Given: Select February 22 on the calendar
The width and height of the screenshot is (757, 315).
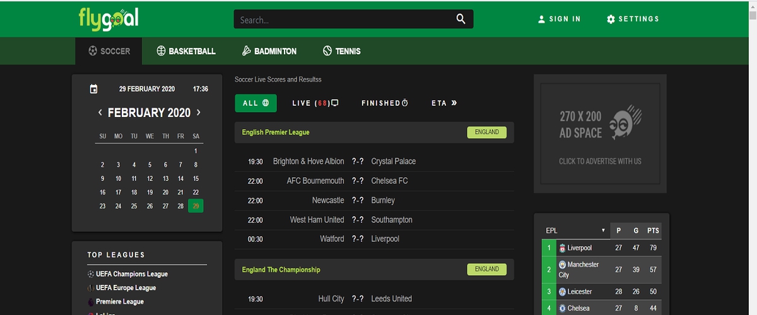Looking at the screenshot, I should tap(196, 192).
